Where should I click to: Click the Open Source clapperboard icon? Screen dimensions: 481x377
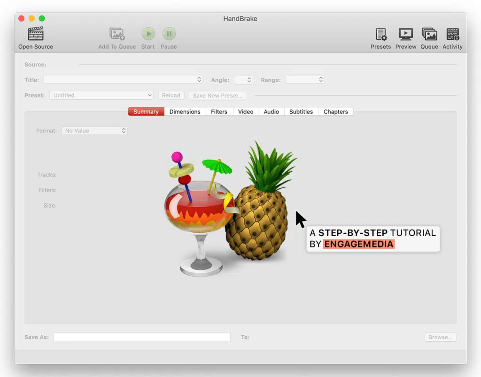[x=36, y=34]
